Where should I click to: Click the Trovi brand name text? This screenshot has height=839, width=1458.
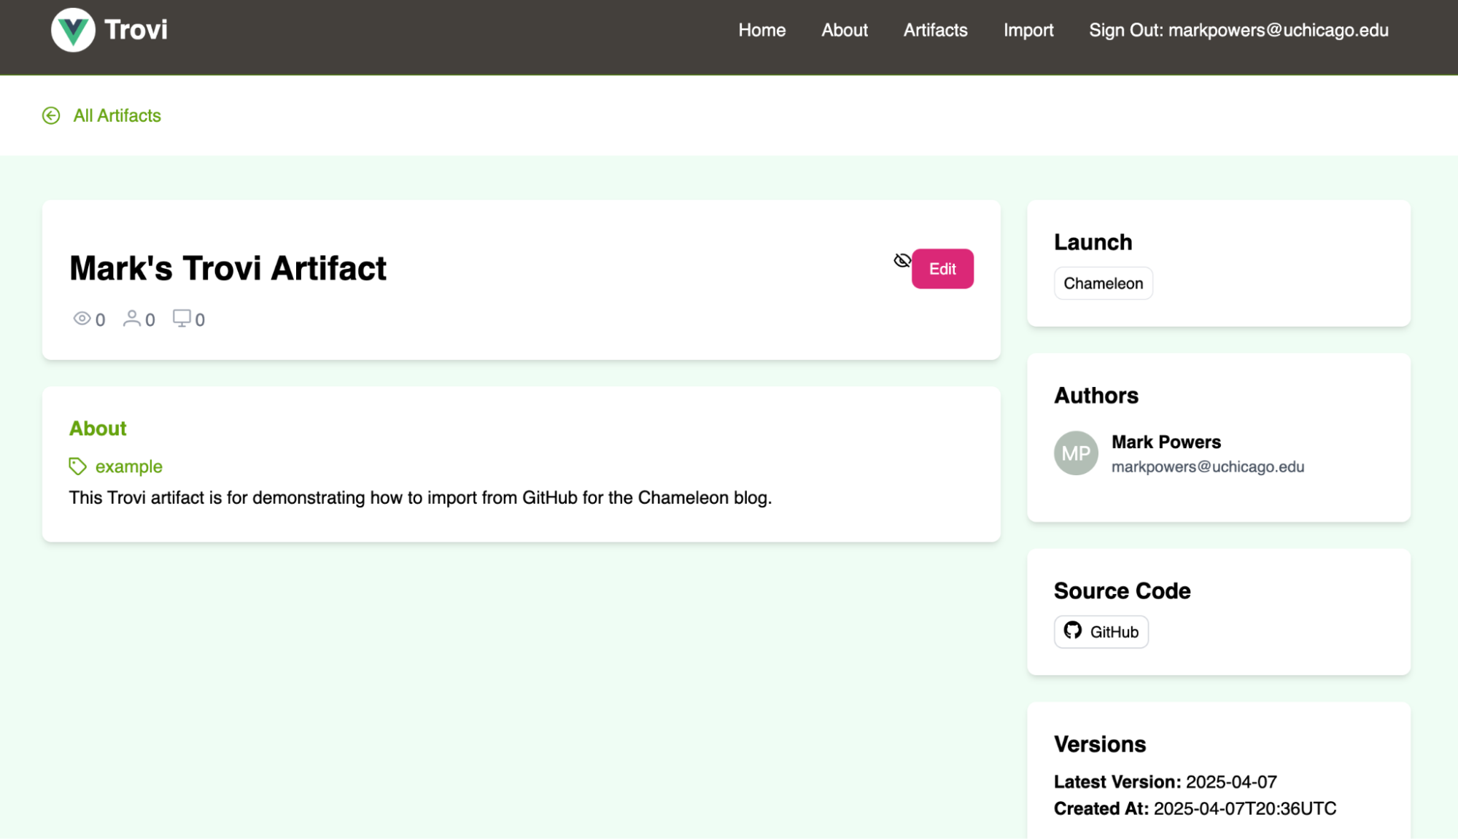click(x=136, y=30)
